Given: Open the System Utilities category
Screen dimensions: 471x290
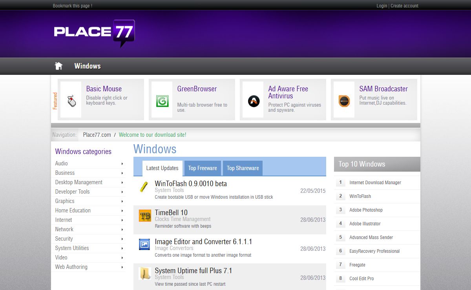Looking at the screenshot, I should click(72, 248).
